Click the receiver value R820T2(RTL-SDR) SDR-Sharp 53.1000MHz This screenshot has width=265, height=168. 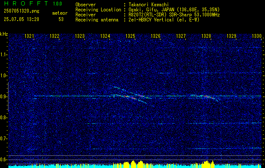coord(174,15)
